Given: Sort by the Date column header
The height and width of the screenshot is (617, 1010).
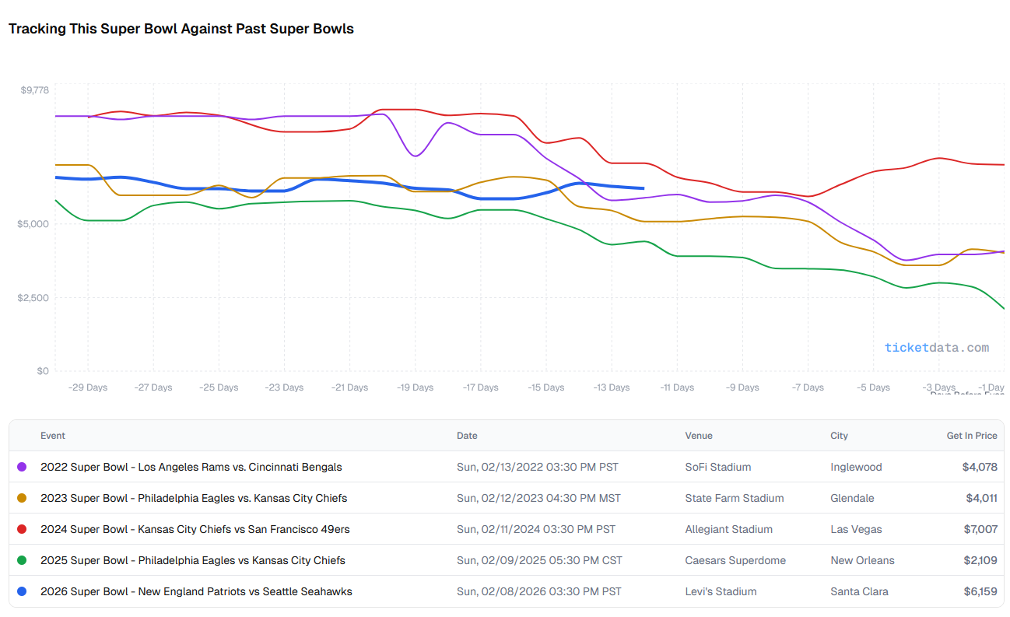Looking at the screenshot, I should (467, 436).
